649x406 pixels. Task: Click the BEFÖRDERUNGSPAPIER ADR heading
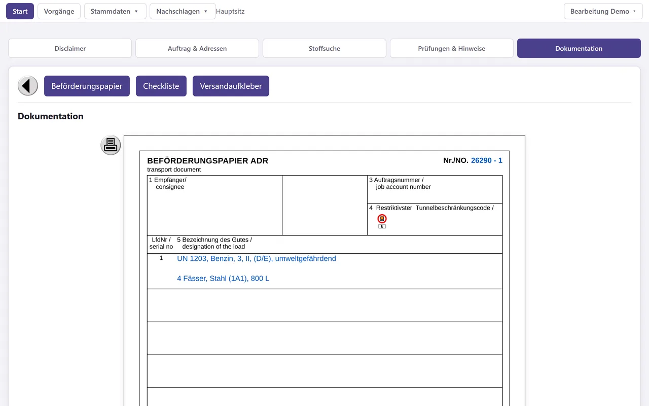point(208,161)
